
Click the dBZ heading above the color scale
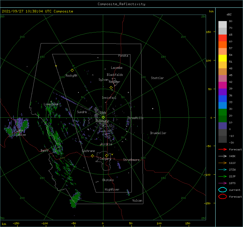point(229,14)
